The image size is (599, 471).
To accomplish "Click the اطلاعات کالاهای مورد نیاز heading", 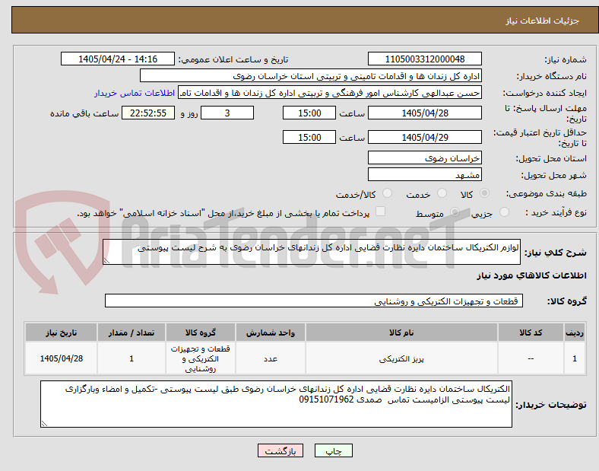I will pos(531,275).
